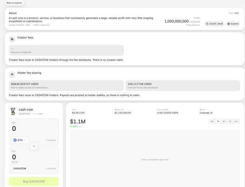Image resolution: width=245 pixels, height=187 pixels.
Task: Click the Creator fees section icon
Action: click(12, 39)
